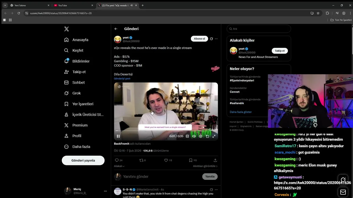Bookmark this page with the star icon
Image resolution: width=353 pixels, height=198 pixels.
pos(318,13)
